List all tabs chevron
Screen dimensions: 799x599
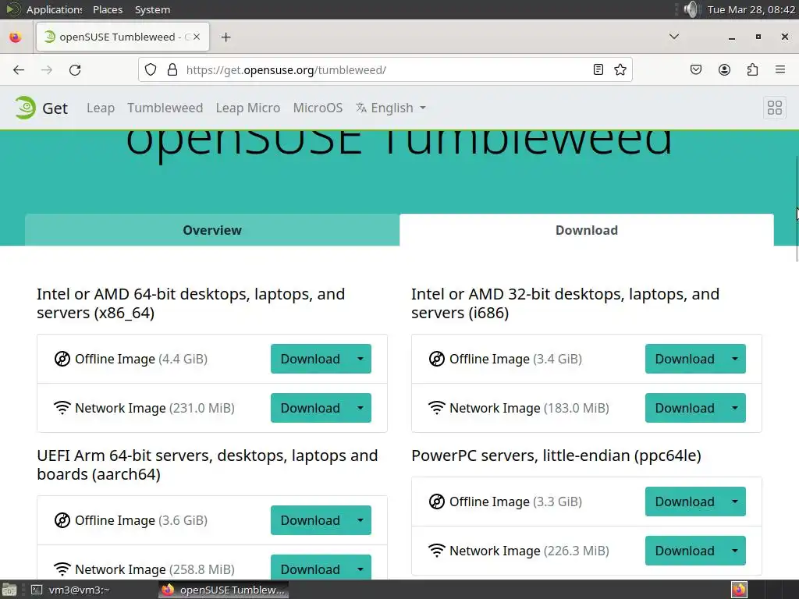click(673, 37)
